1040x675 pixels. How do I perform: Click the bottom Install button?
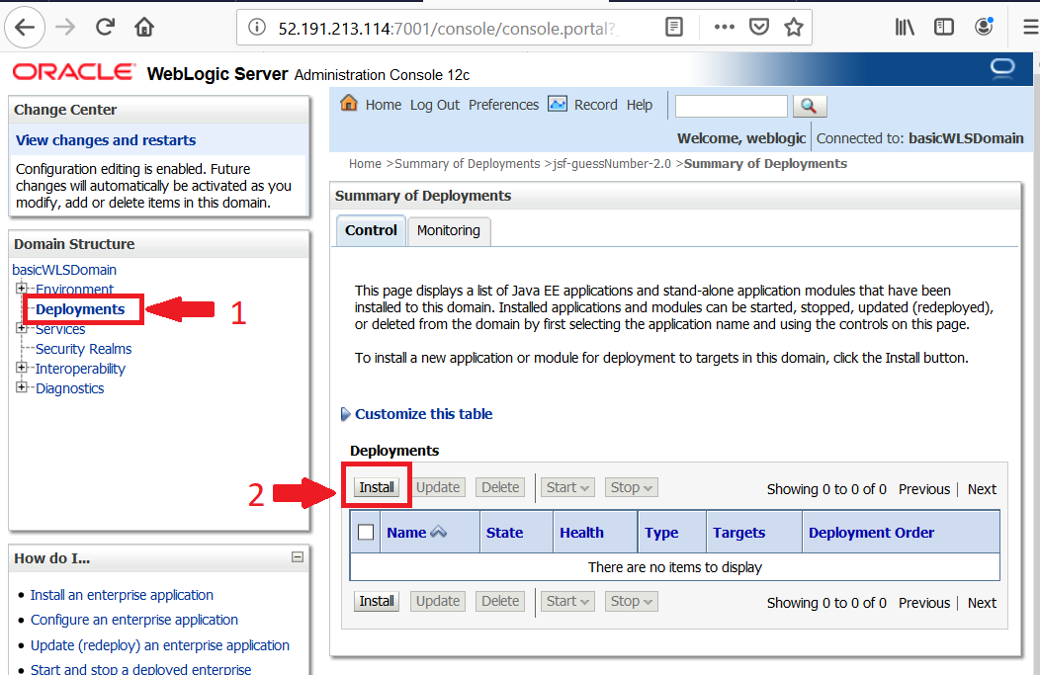(x=377, y=602)
